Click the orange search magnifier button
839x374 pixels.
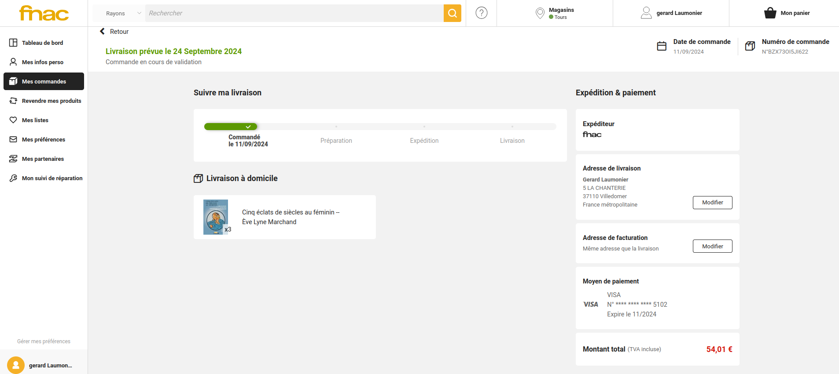click(452, 13)
